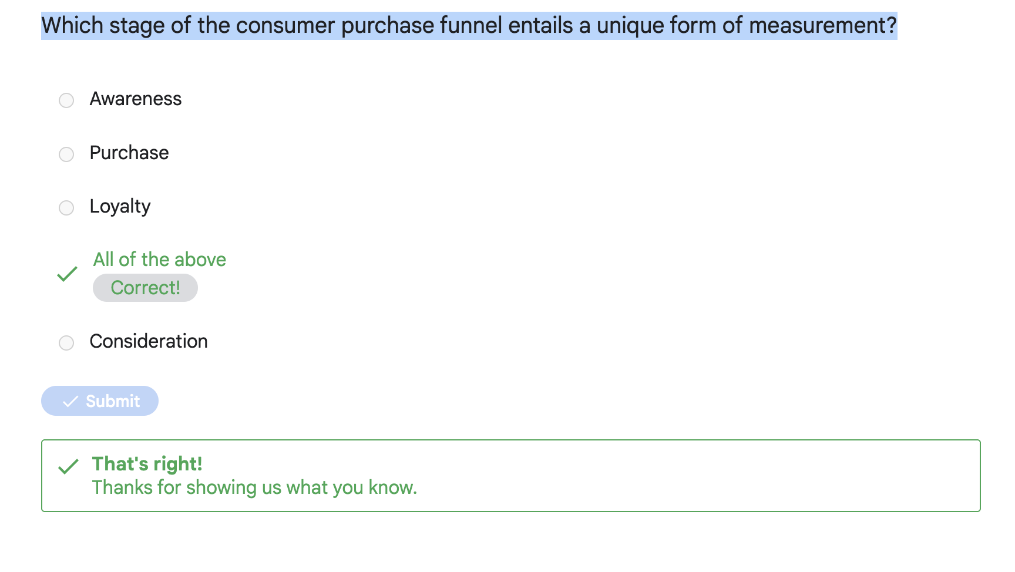Click the 'That's right!' feedback heading
This screenshot has width=1015, height=572.
[x=147, y=464]
